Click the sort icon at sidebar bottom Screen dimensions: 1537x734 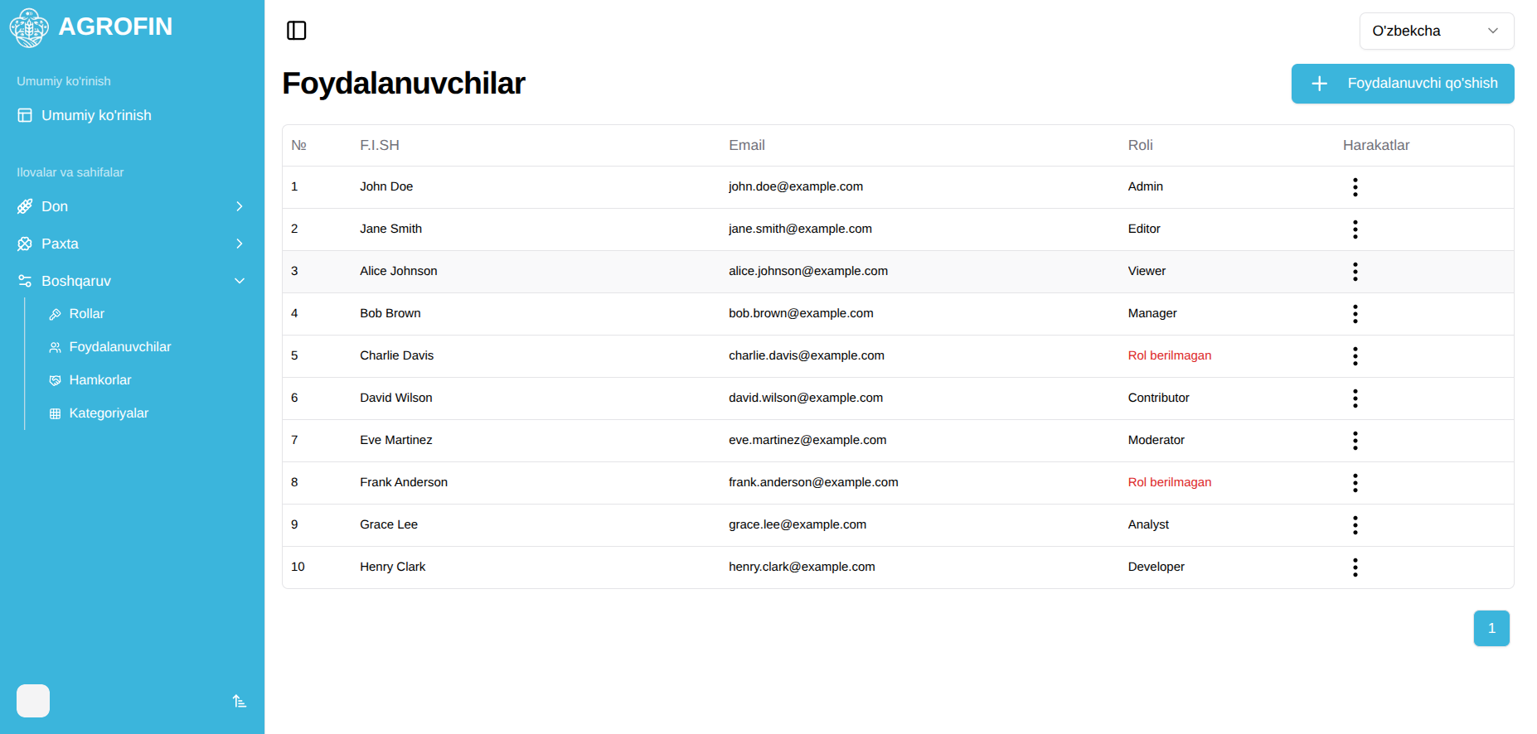click(x=240, y=702)
